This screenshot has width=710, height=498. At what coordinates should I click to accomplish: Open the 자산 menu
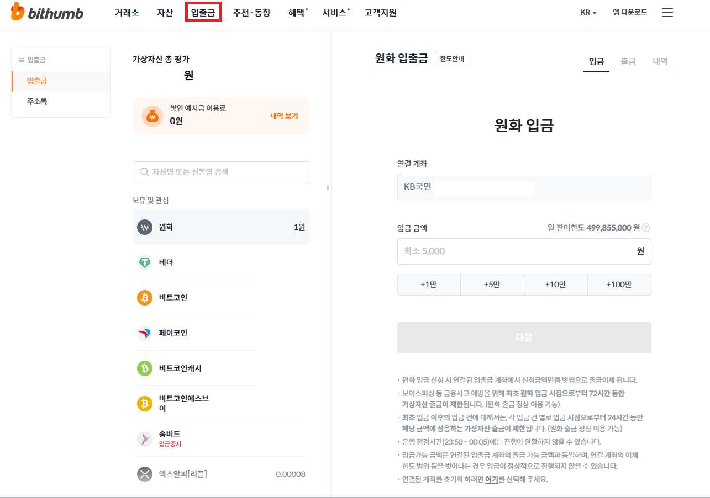click(x=165, y=13)
